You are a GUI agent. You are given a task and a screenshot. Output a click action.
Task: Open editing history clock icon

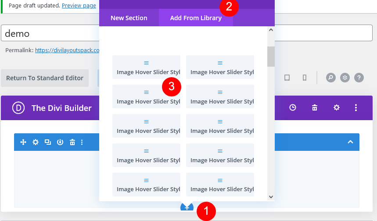click(293, 107)
